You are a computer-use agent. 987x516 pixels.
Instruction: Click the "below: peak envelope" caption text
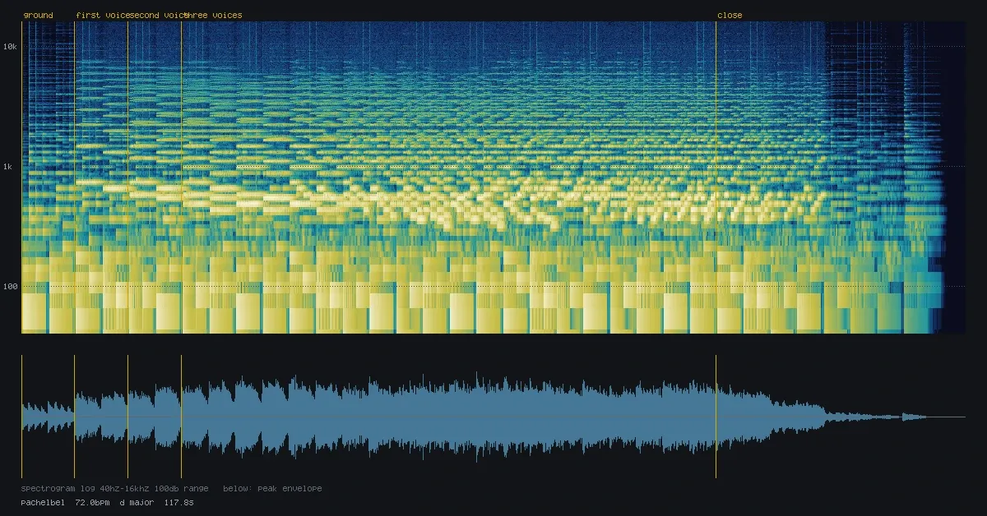click(273, 488)
